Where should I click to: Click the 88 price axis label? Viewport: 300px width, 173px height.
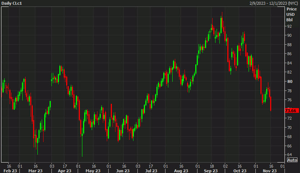click(x=289, y=45)
